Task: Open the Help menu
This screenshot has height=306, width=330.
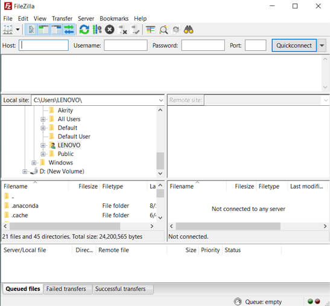Action: coord(140,19)
